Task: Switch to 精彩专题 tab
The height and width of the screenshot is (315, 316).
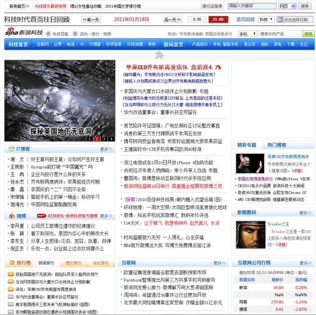Action: 247,145
